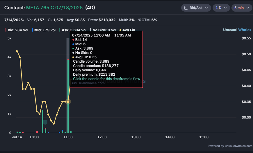Click the META 765 C 07/18/2025 contract link
The height and width of the screenshot is (153, 253).
coord(54,8)
